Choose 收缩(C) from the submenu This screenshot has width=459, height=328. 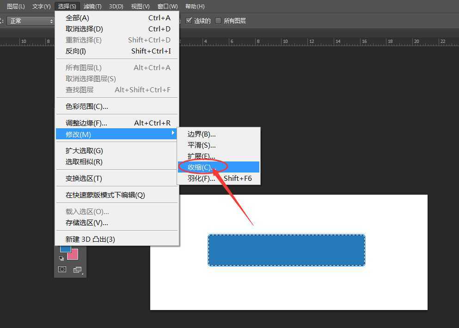(201, 167)
